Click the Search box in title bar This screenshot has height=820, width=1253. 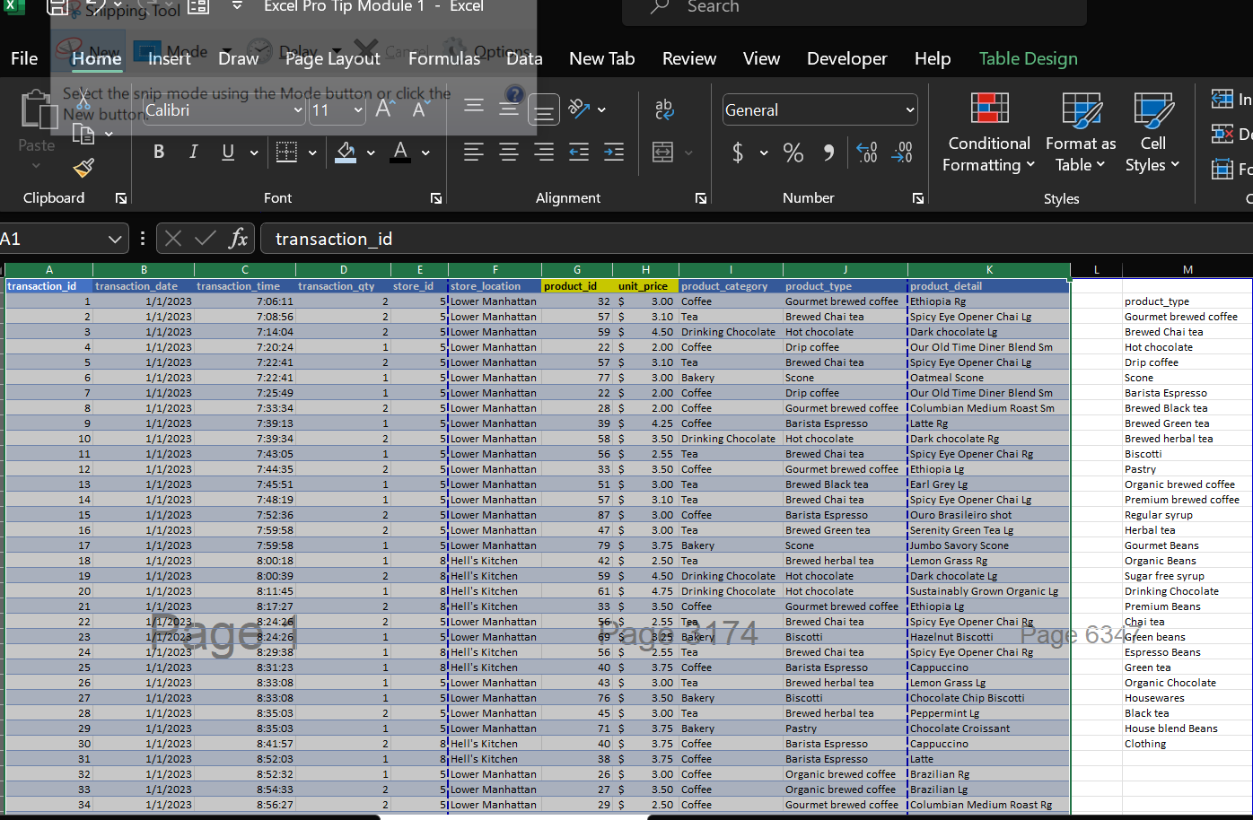pyautogui.click(x=853, y=9)
